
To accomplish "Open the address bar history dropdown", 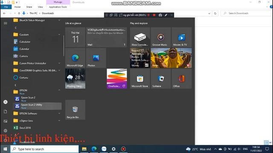I will 209,13.
